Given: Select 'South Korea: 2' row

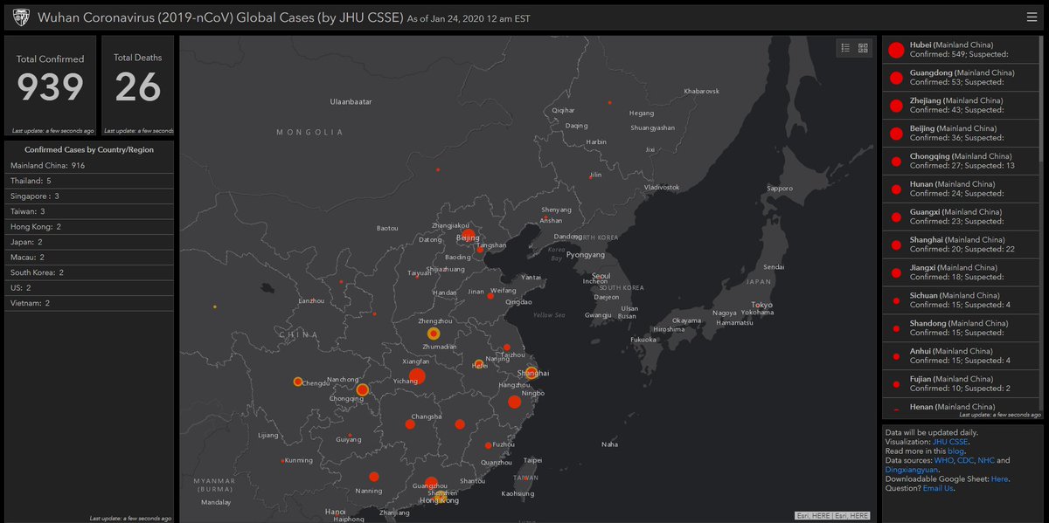Looking at the screenshot, I should [x=89, y=272].
